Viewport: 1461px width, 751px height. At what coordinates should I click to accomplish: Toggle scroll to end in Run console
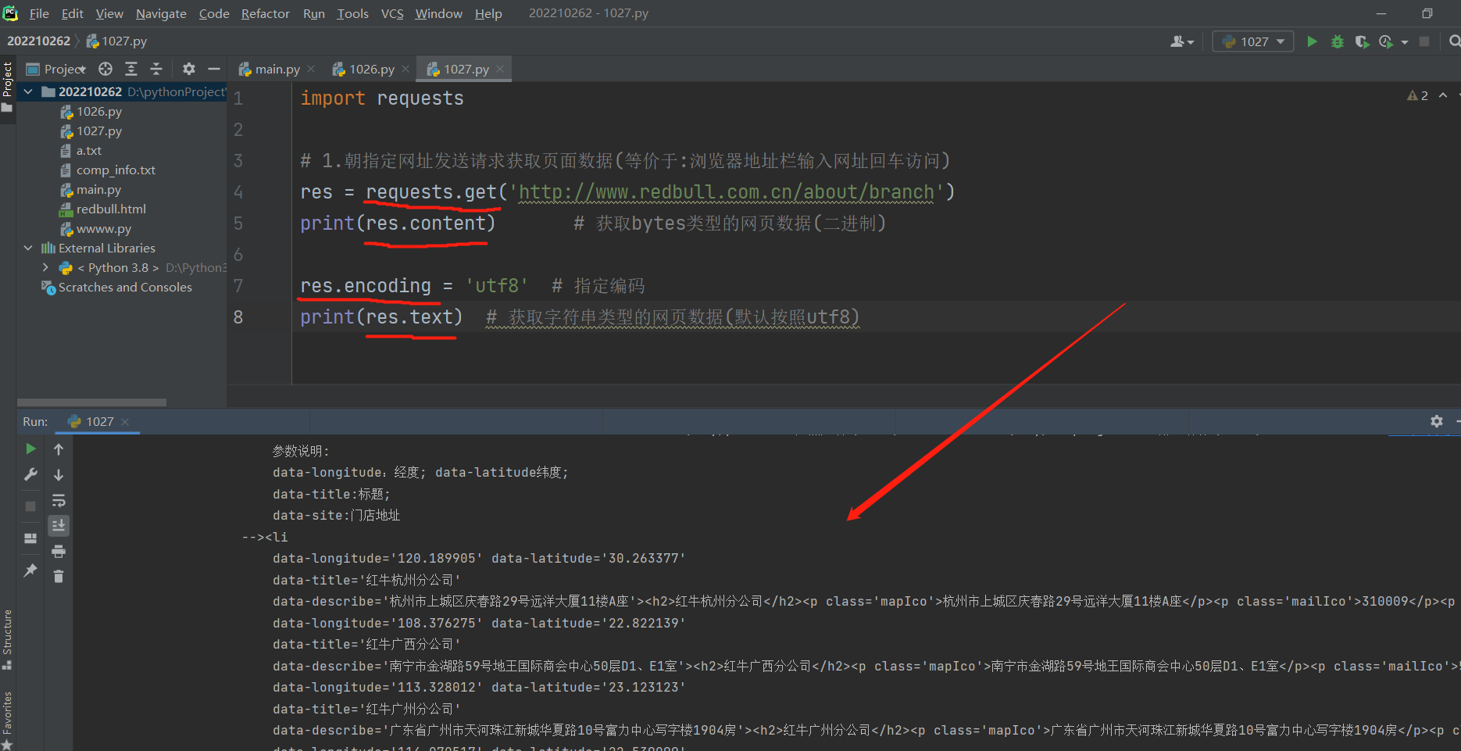click(59, 526)
